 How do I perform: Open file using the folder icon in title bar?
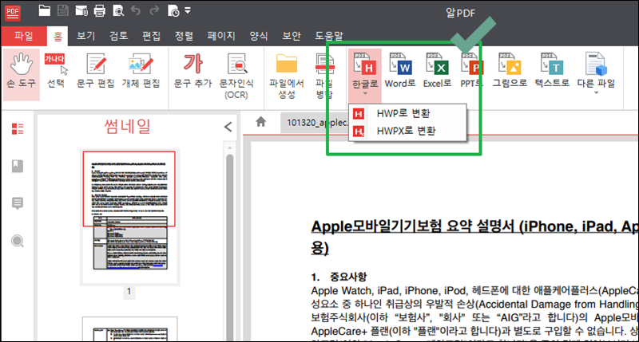(x=45, y=10)
